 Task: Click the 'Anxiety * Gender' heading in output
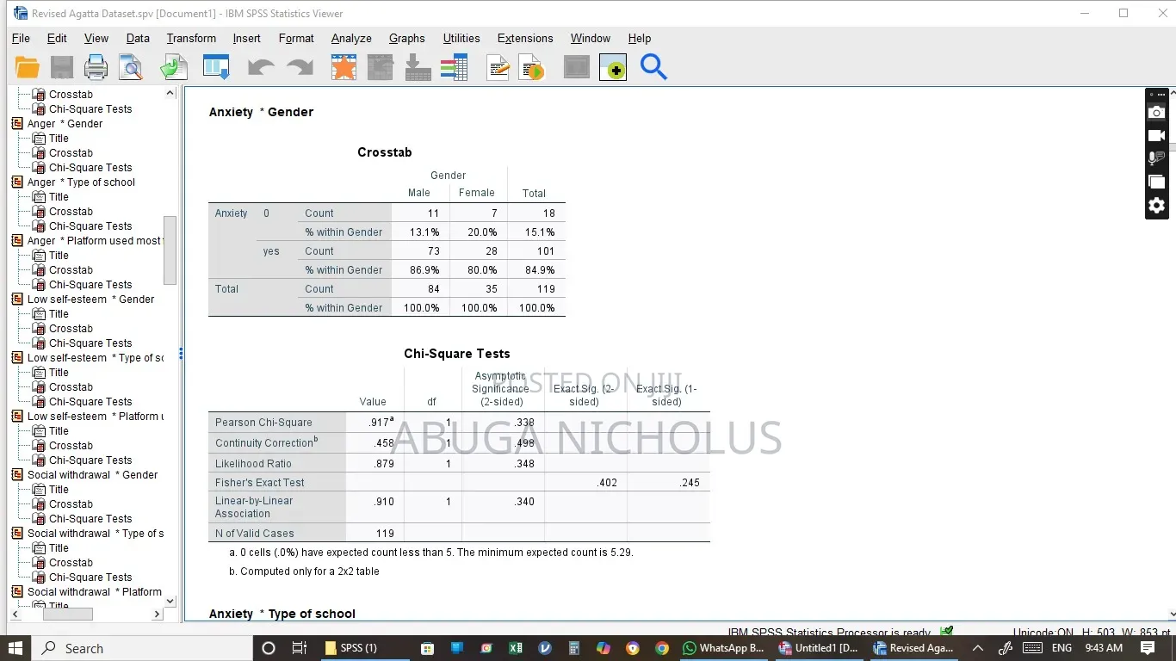click(261, 112)
